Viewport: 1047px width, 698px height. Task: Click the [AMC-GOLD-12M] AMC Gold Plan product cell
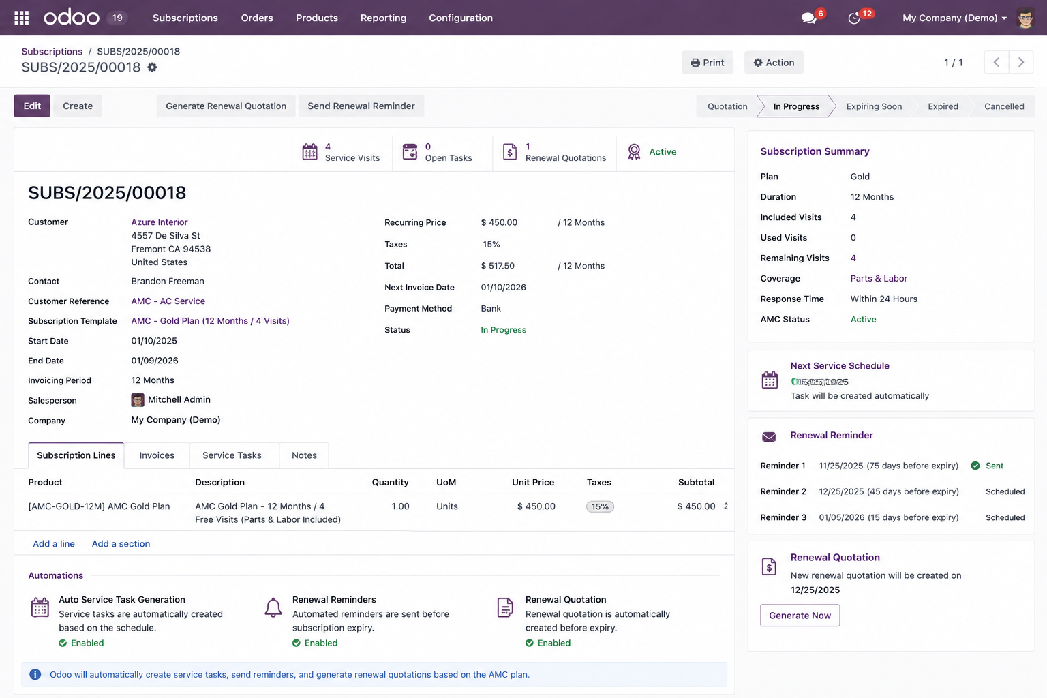coord(99,506)
